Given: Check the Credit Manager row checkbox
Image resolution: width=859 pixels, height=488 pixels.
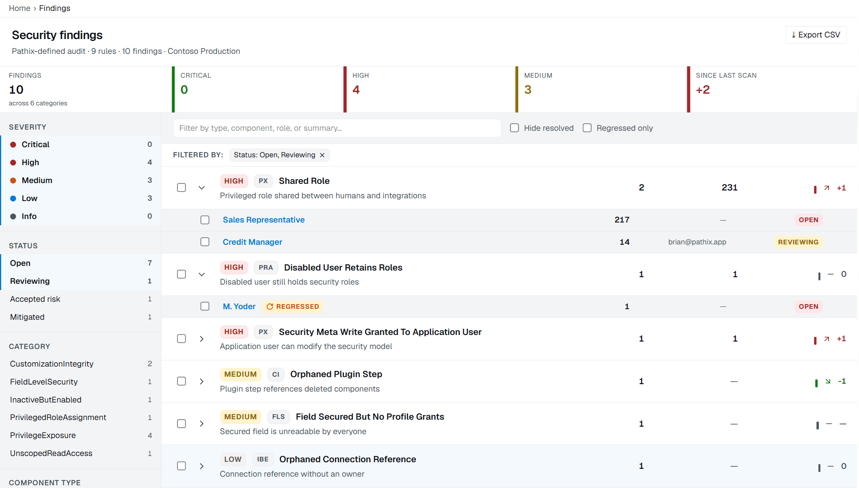Looking at the screenshot, I should pos(205,242).
